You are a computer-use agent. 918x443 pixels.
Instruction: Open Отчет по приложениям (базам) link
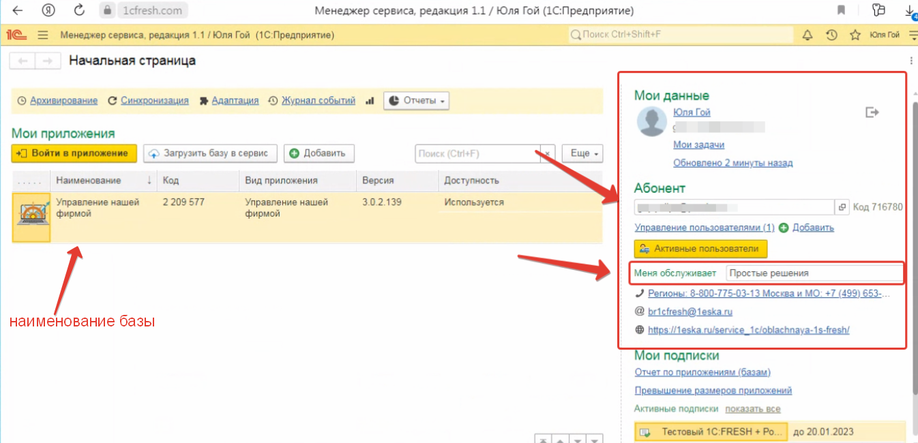pyautogui.click(x=702, y=372)
